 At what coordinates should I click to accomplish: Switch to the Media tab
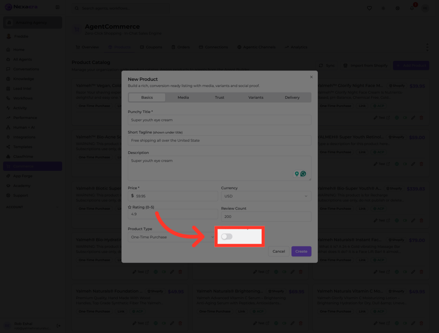pyautogui.click(x=183, y=97)
